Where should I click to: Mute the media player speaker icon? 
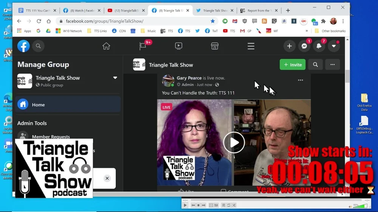[350, 206]
